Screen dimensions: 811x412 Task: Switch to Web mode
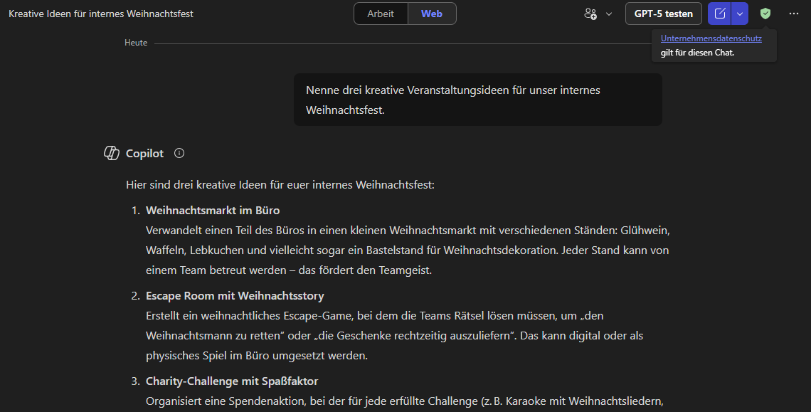click(432, 14)
